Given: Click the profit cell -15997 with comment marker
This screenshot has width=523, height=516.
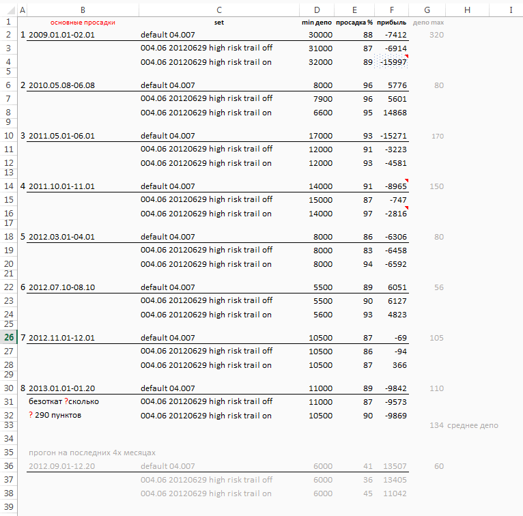Looking at the screenshot, I should click(x=393, y=62).
